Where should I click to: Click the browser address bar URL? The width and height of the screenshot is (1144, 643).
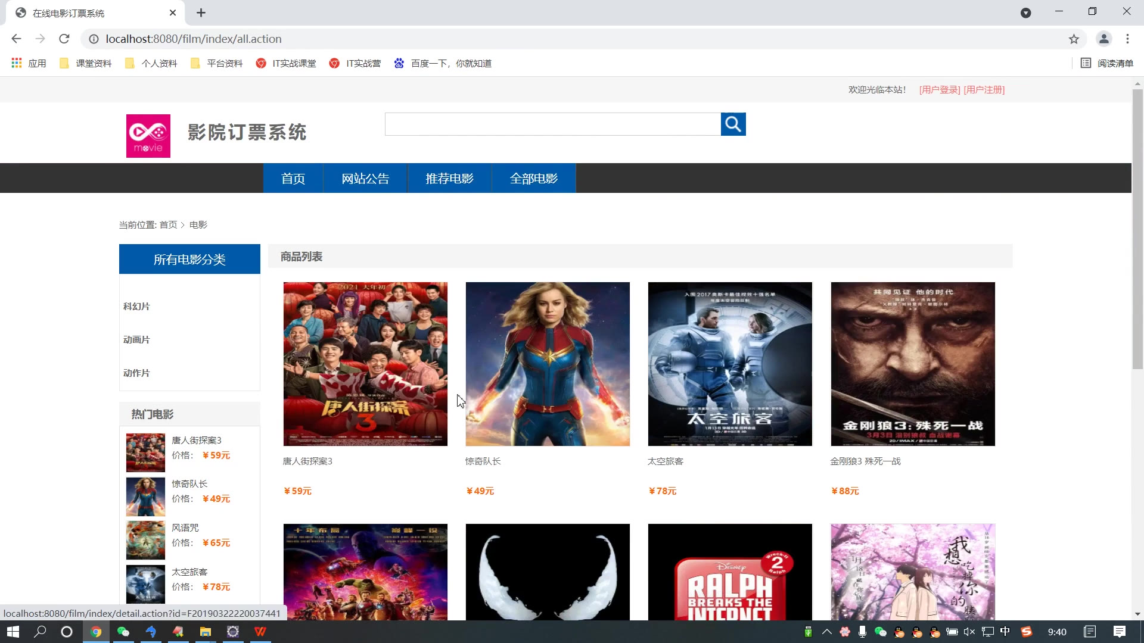point(194,39)
